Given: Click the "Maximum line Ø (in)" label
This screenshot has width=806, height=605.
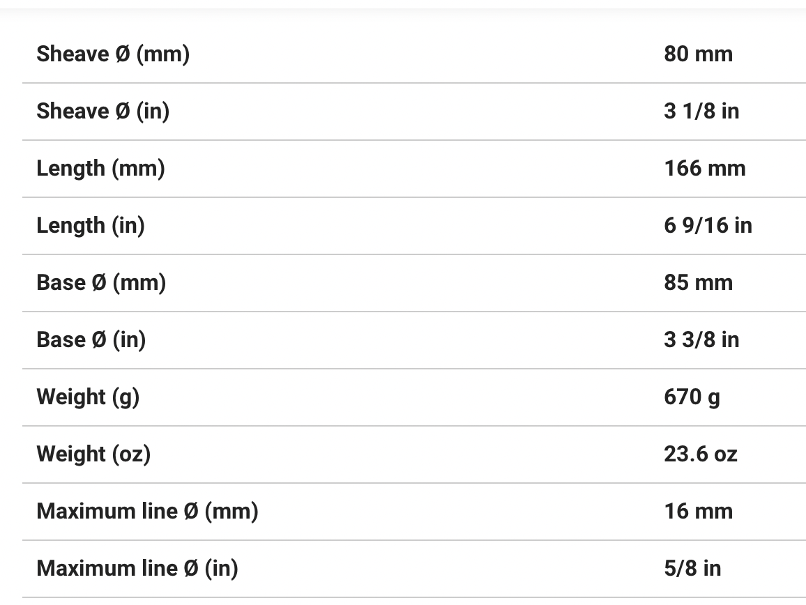Looking at the screenshot, I should click(137, 568).
